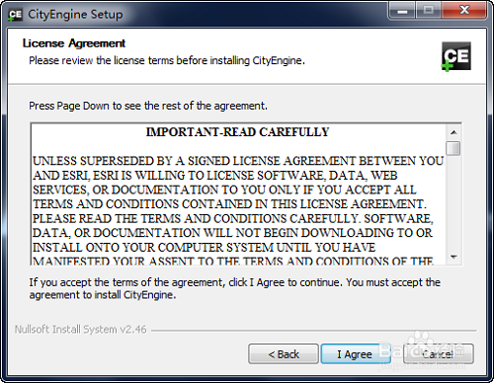Click the 'Press Page Down' instruction text

click(x=148, y=106)
